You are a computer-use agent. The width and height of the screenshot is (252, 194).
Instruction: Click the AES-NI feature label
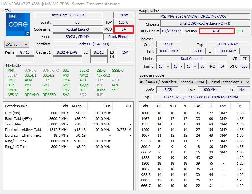click(x=13, y=95)
